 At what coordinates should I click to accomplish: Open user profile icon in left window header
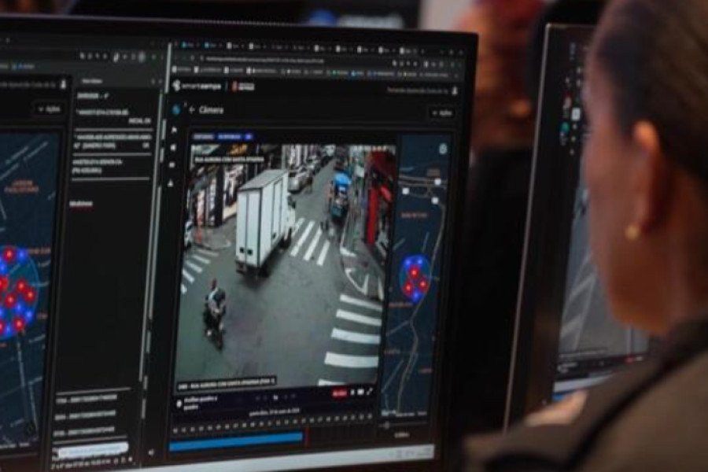(64, 84)
